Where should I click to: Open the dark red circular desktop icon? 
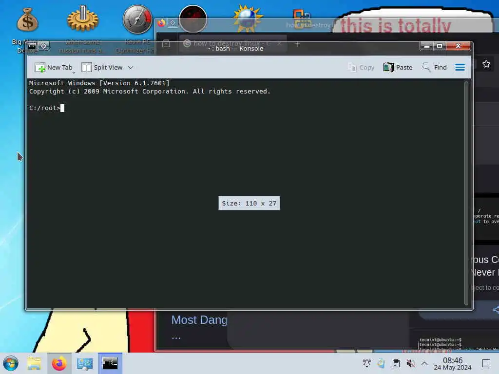[193, 19]
